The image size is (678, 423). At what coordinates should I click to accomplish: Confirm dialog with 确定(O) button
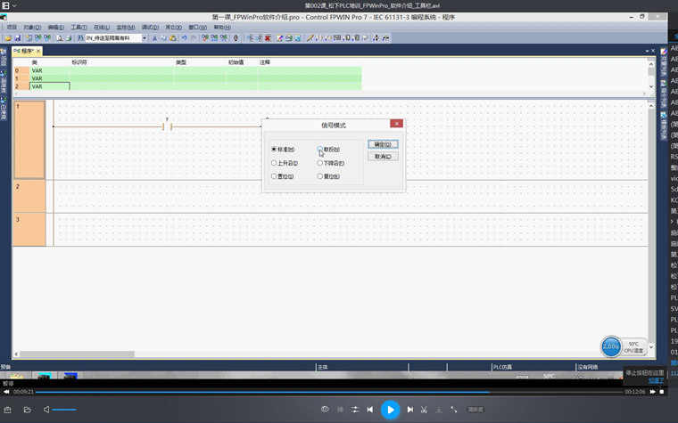click(383, 144)
